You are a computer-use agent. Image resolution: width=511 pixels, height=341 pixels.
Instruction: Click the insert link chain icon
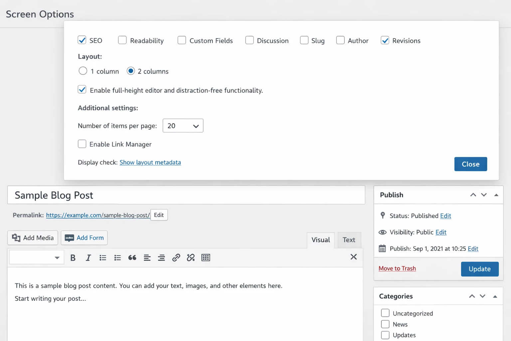176,258
